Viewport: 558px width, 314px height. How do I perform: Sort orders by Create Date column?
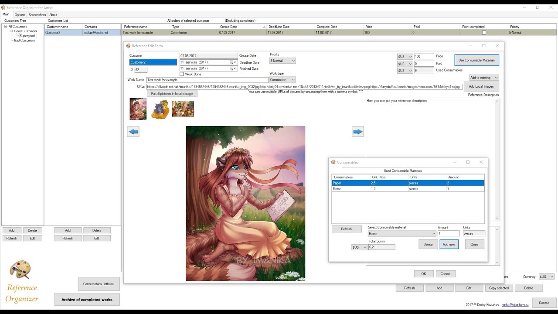click(242, 27)
